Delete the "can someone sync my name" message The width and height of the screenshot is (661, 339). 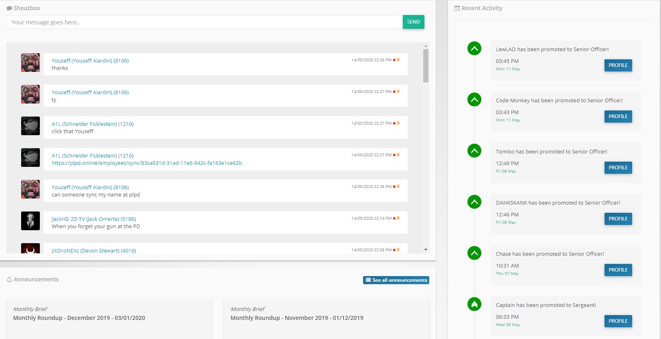click(394, 187)
